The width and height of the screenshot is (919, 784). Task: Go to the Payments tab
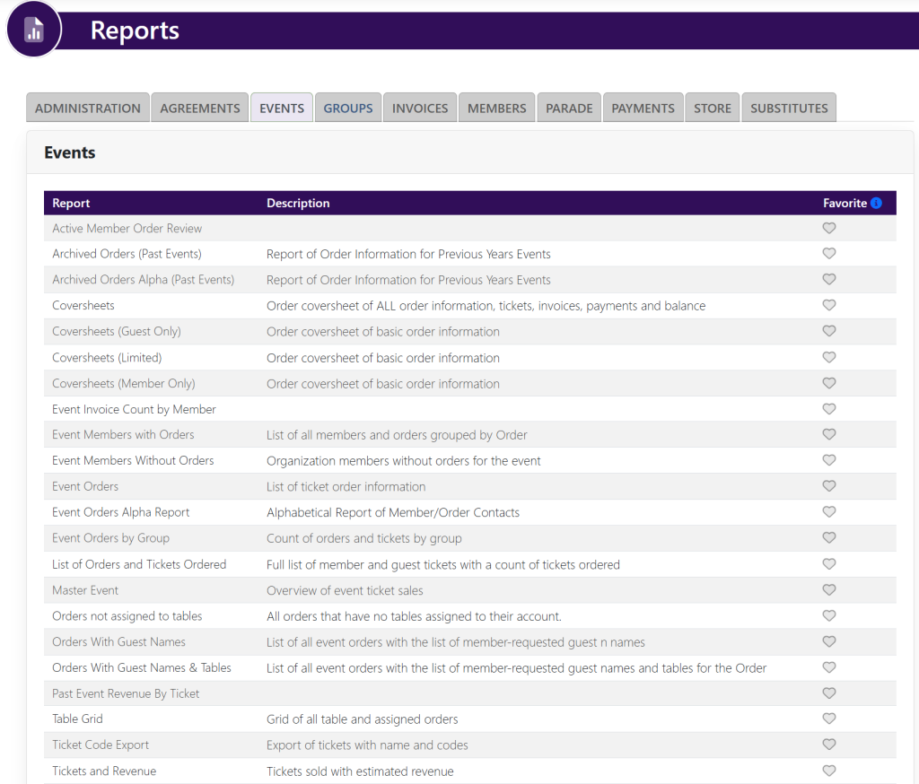tap(643, 108)
